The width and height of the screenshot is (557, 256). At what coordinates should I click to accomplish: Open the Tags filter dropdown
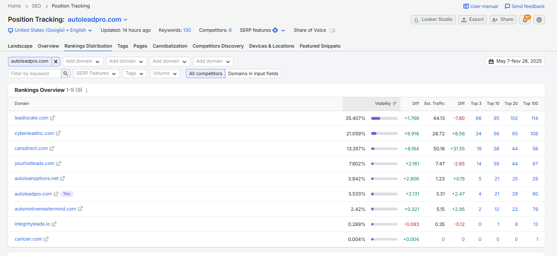pos(135,74)
